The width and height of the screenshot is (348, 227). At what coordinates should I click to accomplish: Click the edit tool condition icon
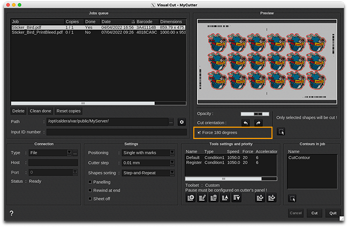coord(202,198)
